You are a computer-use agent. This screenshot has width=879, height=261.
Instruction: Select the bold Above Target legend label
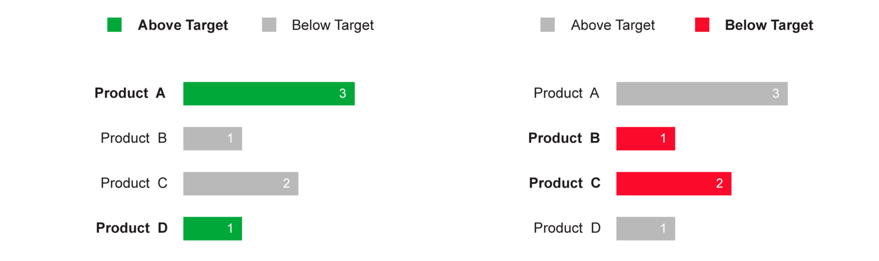point(183,25)
